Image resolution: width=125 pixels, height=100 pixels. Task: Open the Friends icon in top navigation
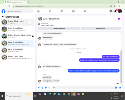pyautogui.click(x=50, y=11)
